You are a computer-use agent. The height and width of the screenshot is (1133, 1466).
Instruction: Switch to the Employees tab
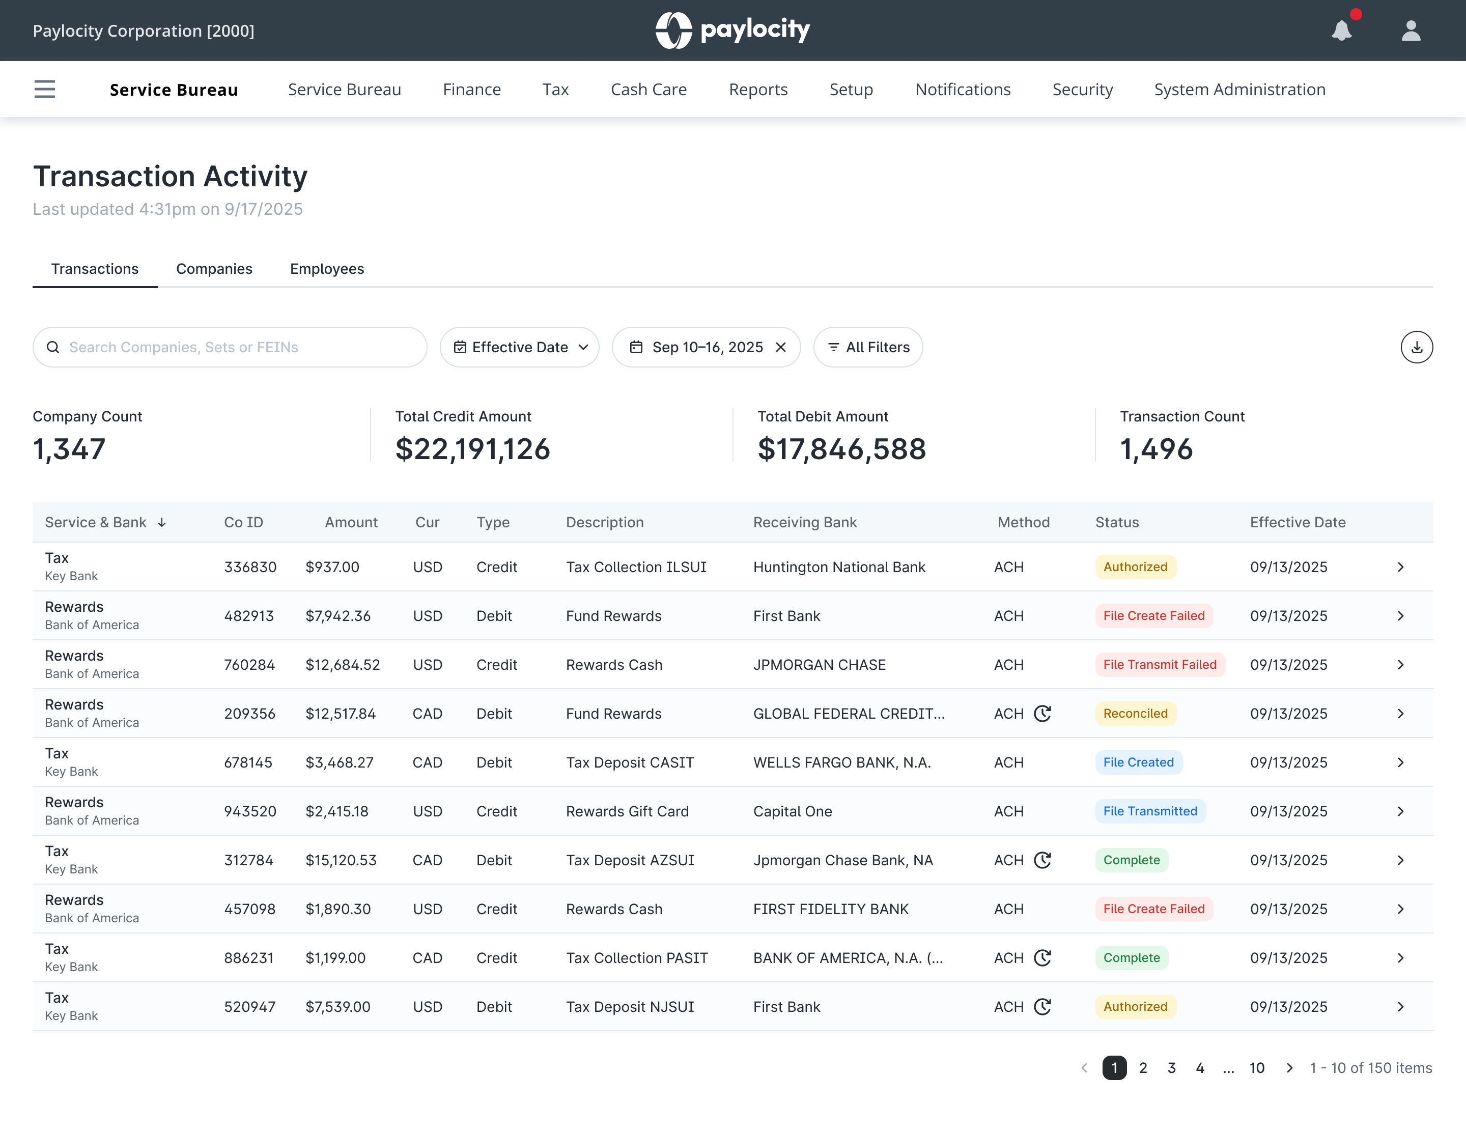click(x=327, y=268)
